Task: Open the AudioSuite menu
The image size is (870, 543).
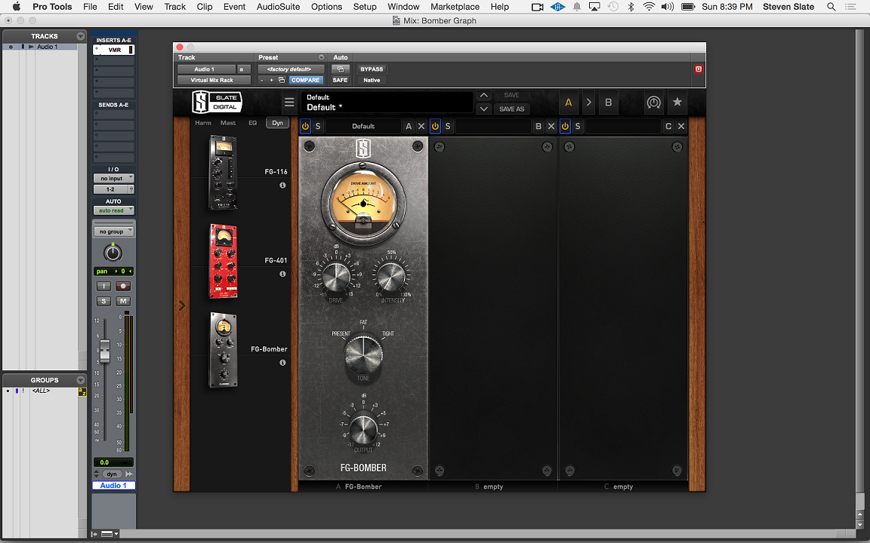Action: pyautogui.click(x=278, y=7)
